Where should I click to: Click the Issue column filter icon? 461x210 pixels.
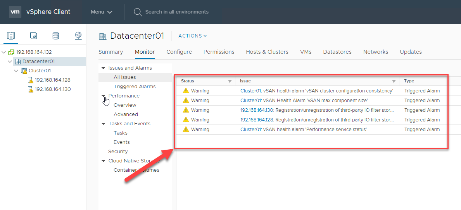(x=394, y=82)
